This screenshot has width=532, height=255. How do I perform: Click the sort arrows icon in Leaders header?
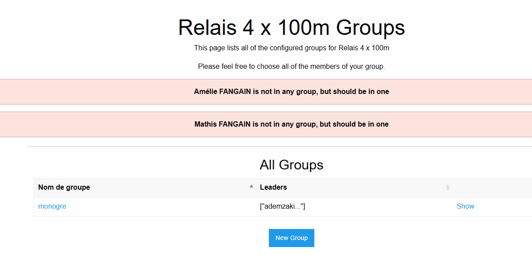tap(448, 187)
